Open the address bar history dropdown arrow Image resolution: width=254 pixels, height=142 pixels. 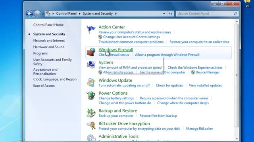click(x=164, y=14)
